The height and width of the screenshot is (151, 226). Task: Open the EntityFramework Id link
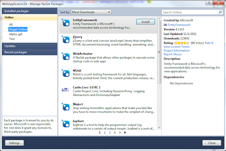(x=179, y=25)
